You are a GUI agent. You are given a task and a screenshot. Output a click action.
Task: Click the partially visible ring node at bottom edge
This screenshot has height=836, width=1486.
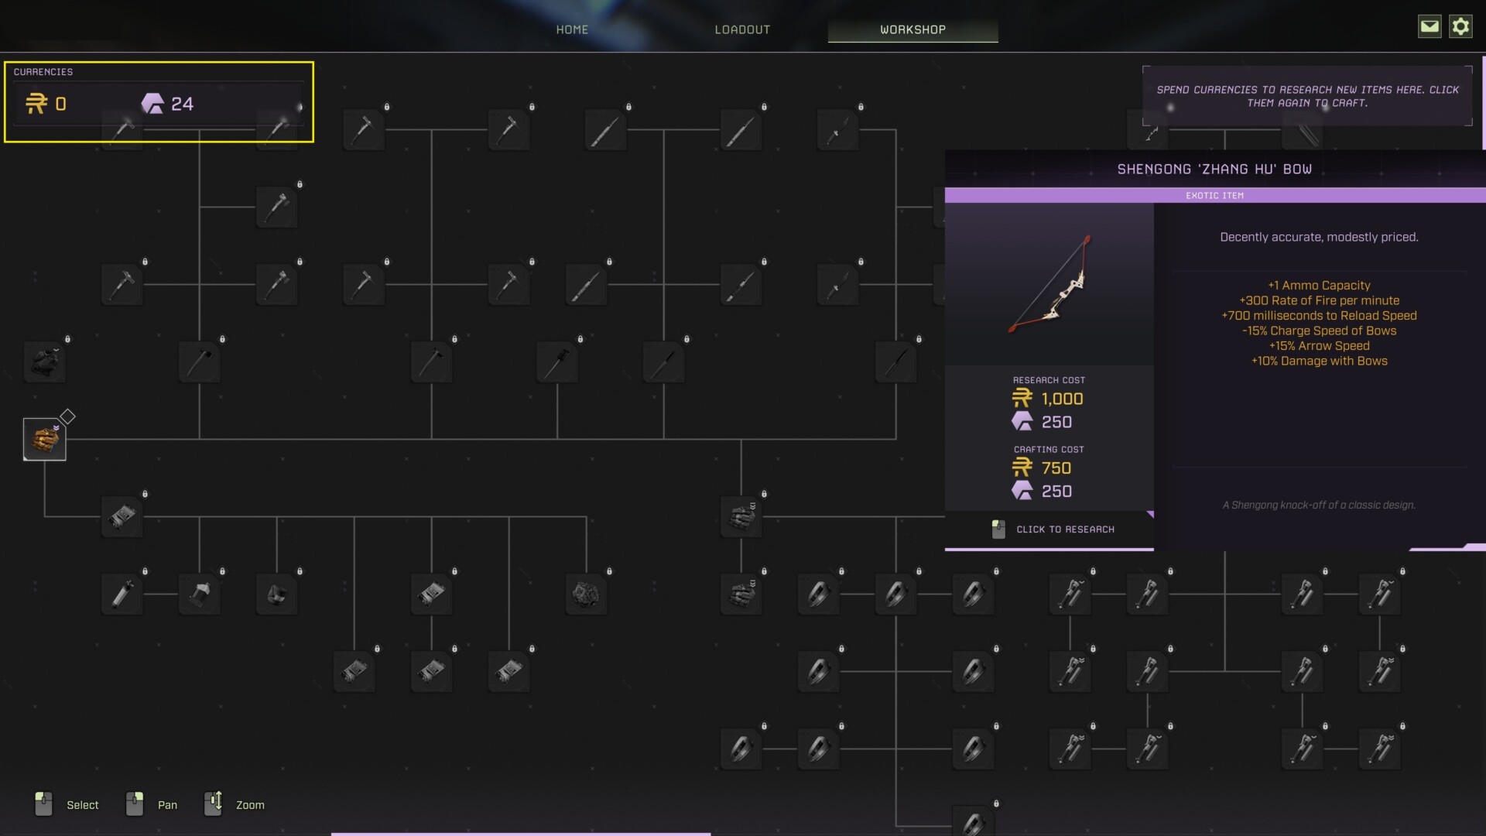point(973,823)
